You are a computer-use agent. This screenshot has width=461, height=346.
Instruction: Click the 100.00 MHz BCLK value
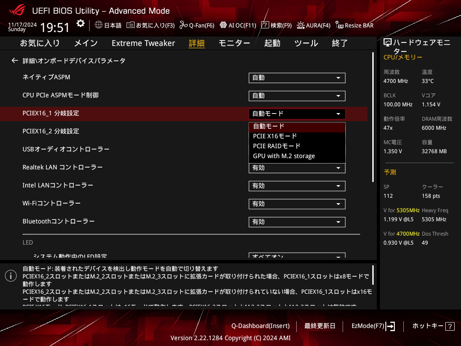point(398,105)
